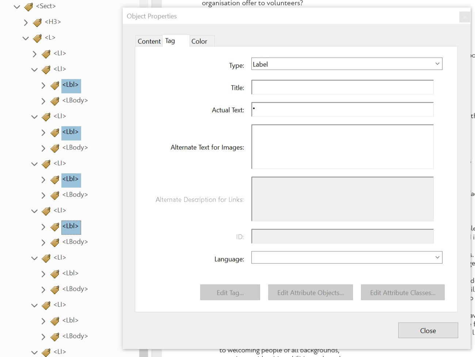
Task: Expand the <H3> tree node
Action: [x=26, y=22]
